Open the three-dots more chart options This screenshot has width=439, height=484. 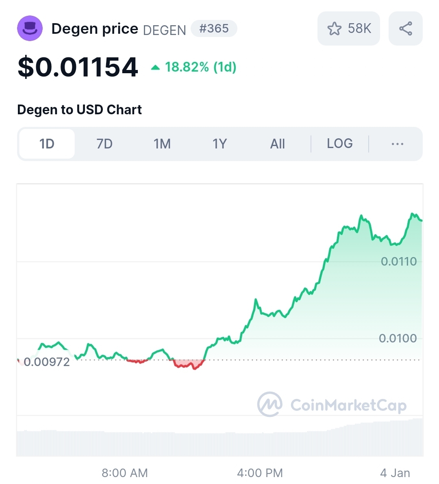(397, 144)
